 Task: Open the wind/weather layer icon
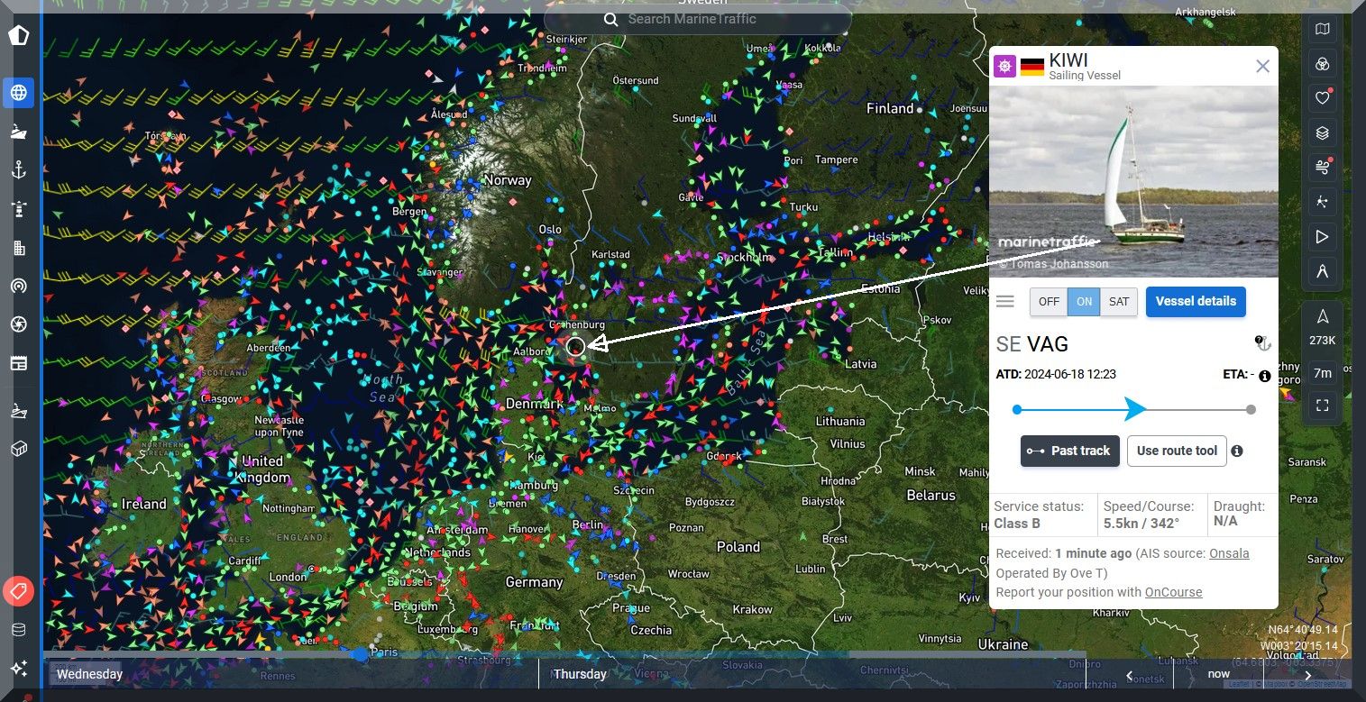point(1322,168)
